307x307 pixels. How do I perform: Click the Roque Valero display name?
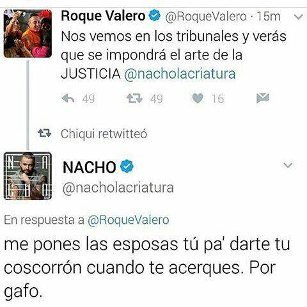[103, 16]
